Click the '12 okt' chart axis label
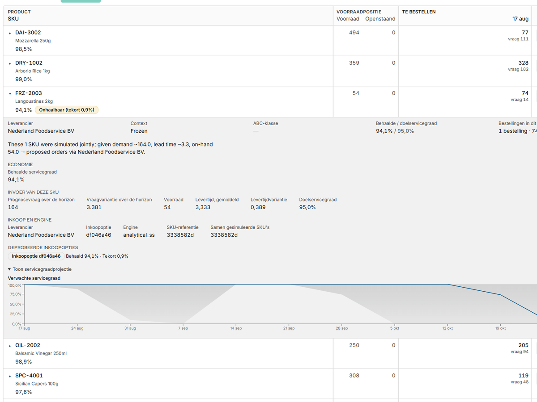 [x=447, y=328]
